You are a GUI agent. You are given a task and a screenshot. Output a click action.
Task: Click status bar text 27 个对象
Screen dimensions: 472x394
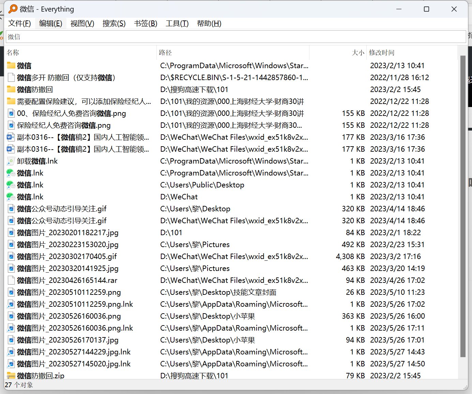coord(19,385)
